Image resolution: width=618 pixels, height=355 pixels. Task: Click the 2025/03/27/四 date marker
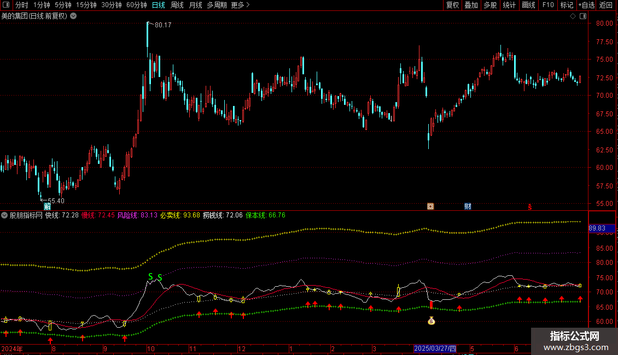(x=435, y=348)
